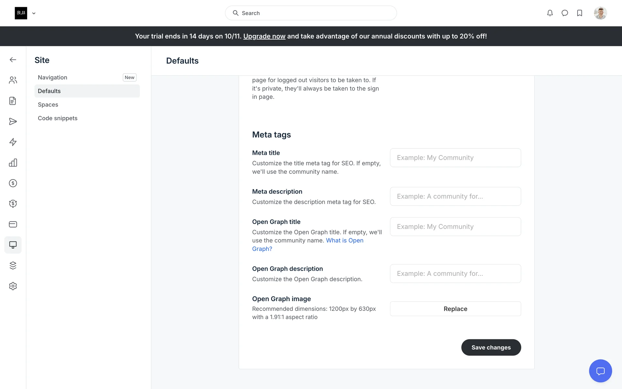Go to Spaces in Site menu

(48, 105)
